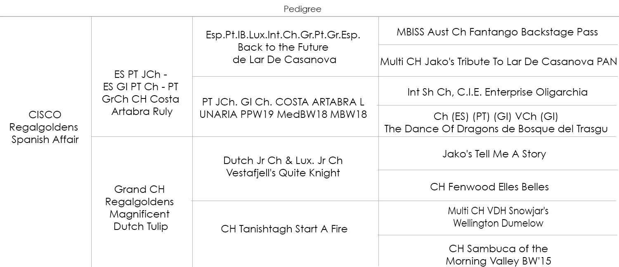Click Jako's Tell Me A Story

pos(494,154)
